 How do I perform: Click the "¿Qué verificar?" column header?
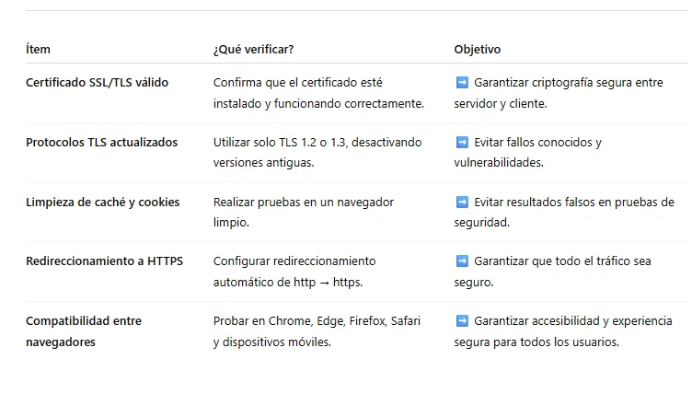pos(254,50)
